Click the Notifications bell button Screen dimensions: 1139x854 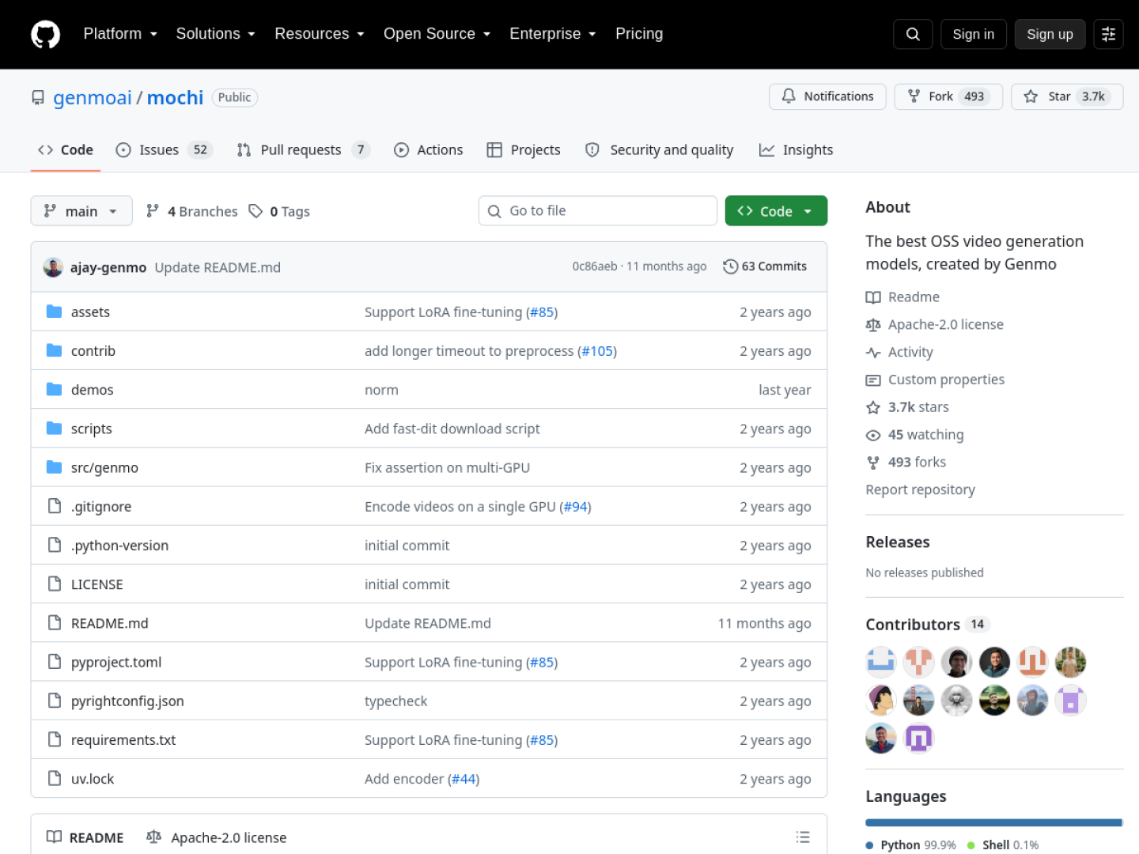[827, 96]
